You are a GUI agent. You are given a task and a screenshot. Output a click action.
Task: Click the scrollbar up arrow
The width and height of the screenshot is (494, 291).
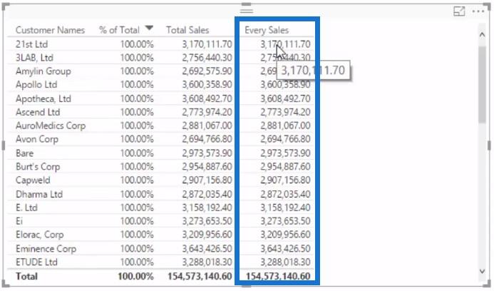coord(482,35)
